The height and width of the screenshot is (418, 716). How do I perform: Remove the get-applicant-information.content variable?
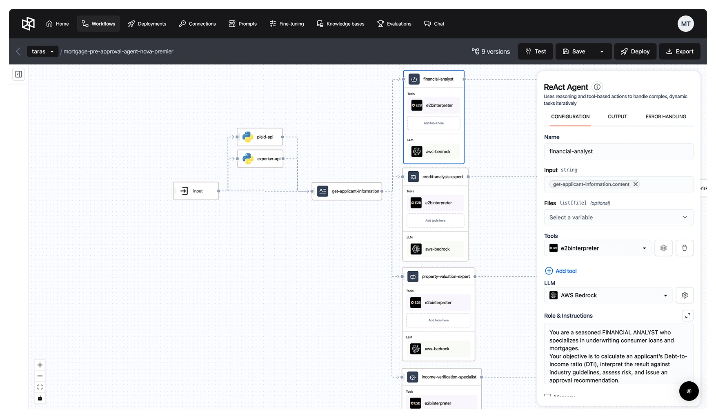[635, 184]
